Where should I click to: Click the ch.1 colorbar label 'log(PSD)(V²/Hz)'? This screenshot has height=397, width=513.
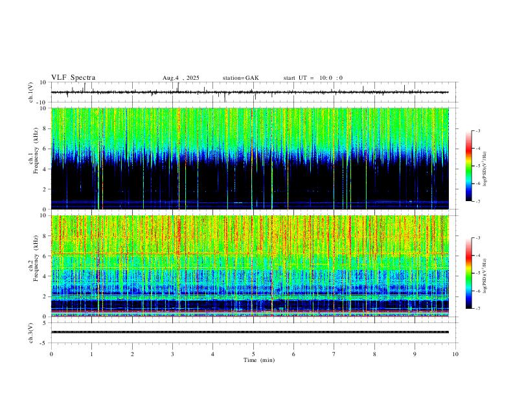484,169
